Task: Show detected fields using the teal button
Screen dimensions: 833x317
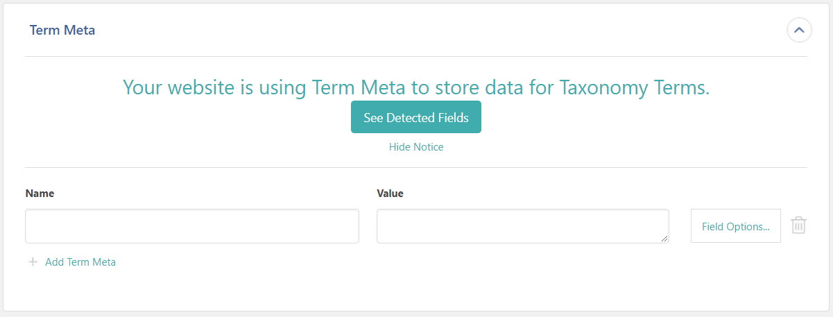Action: point(416,117)
